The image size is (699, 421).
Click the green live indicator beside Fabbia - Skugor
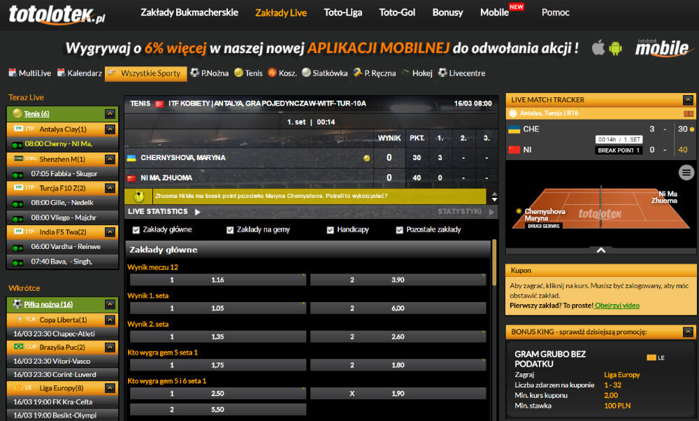[17, 174]
